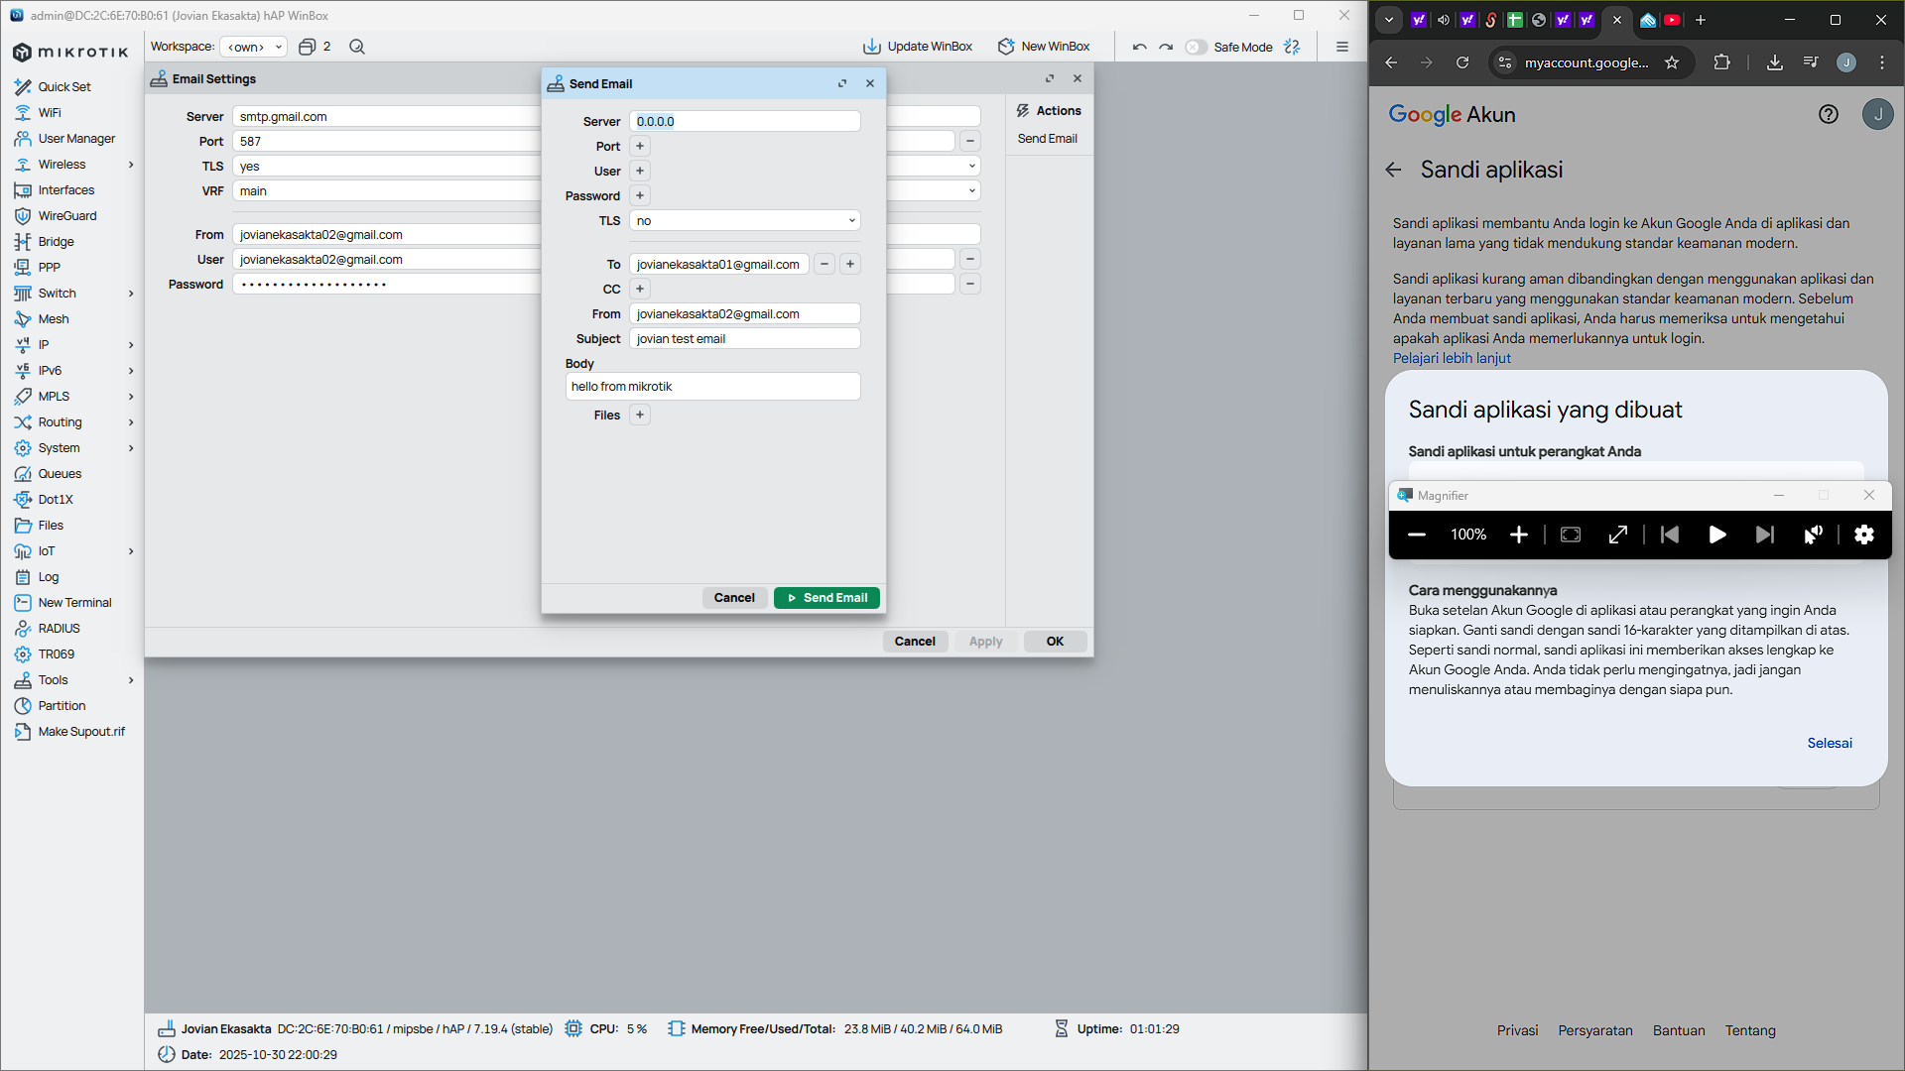Click the WireGuard sidebar icon
This screenshot has width=1905, height=1071.
(x=23, y=216)
